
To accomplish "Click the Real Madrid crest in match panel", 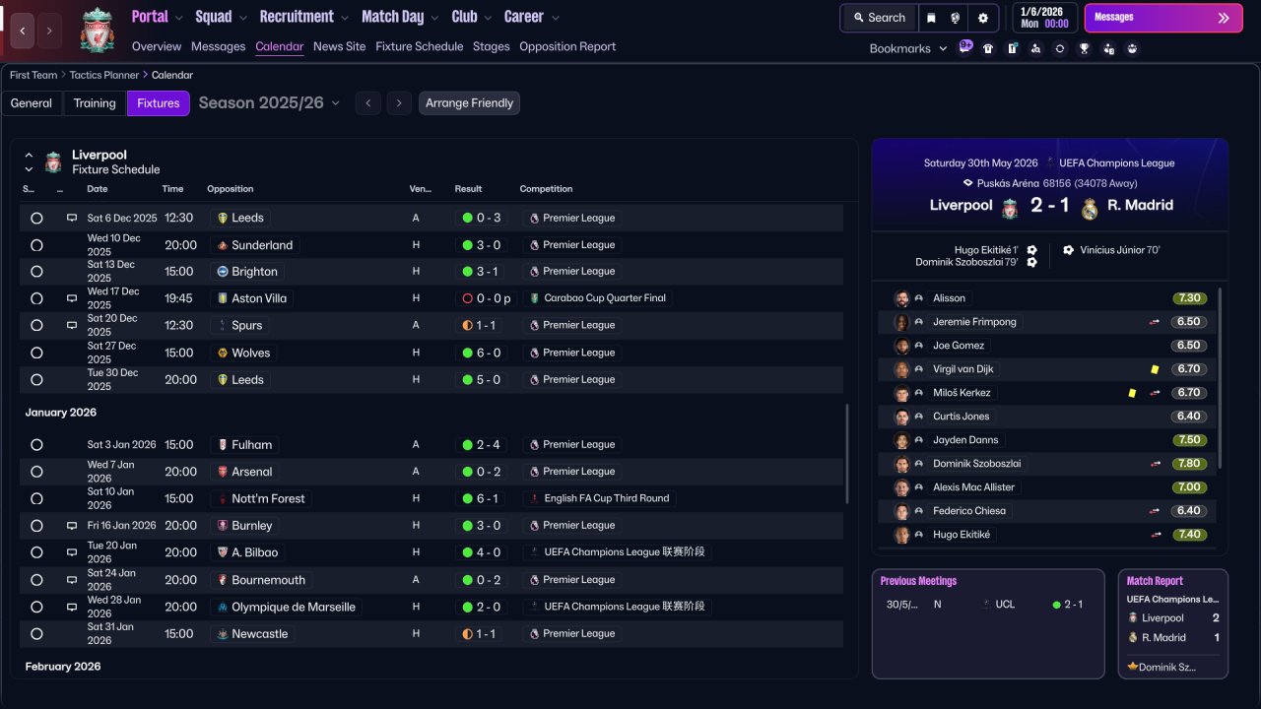I will point(1090,208).
